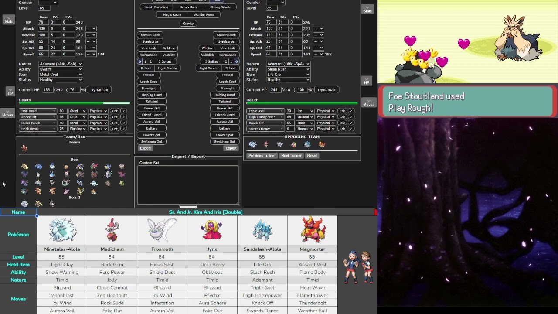
Task: Select Strong Winds weather
Action: 220,7
